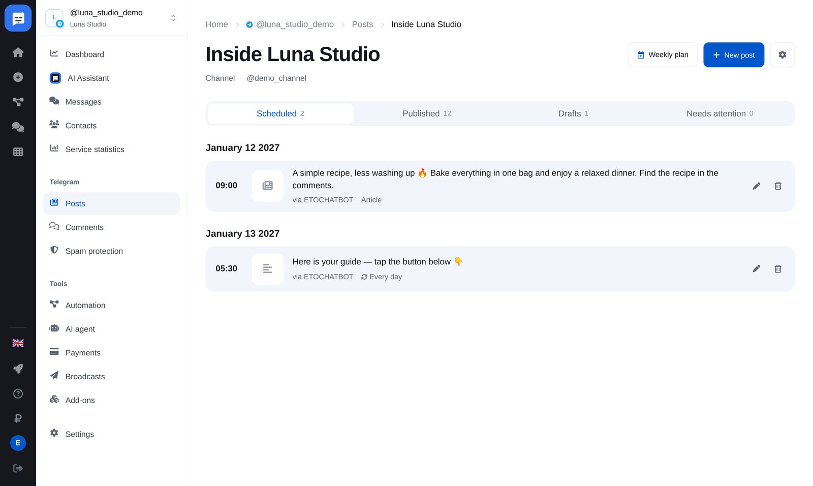
Task: Click the New post button
Action: tap(734, 55)
